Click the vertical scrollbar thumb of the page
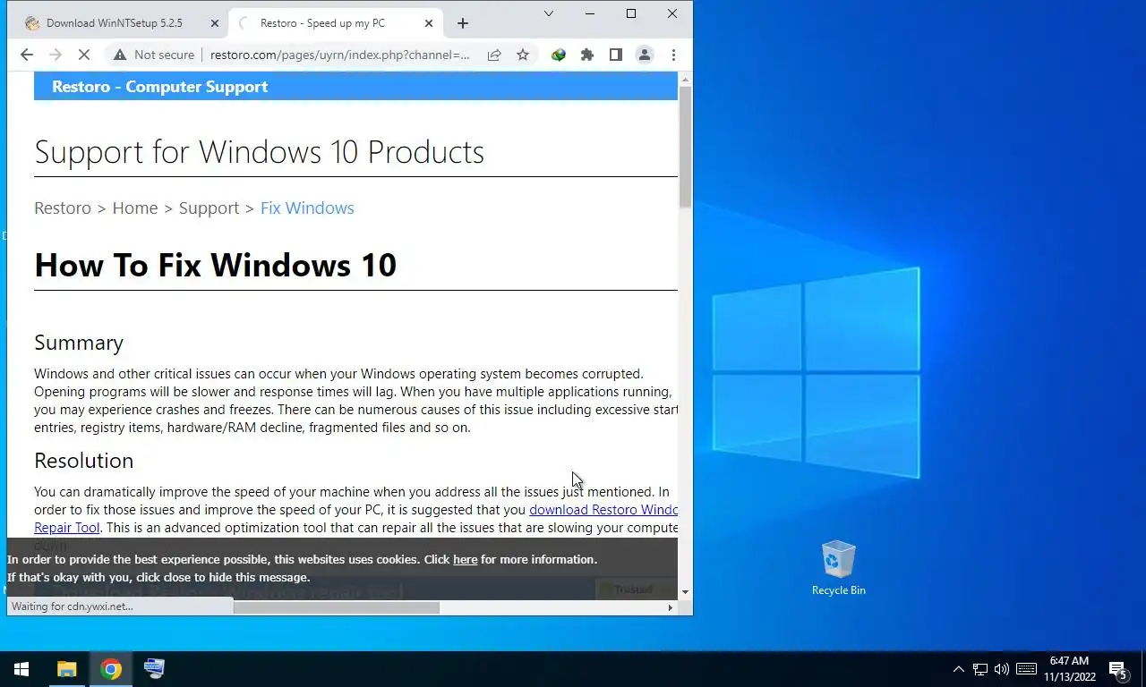This screenshot has width=1146, height=687. point(685,148)
